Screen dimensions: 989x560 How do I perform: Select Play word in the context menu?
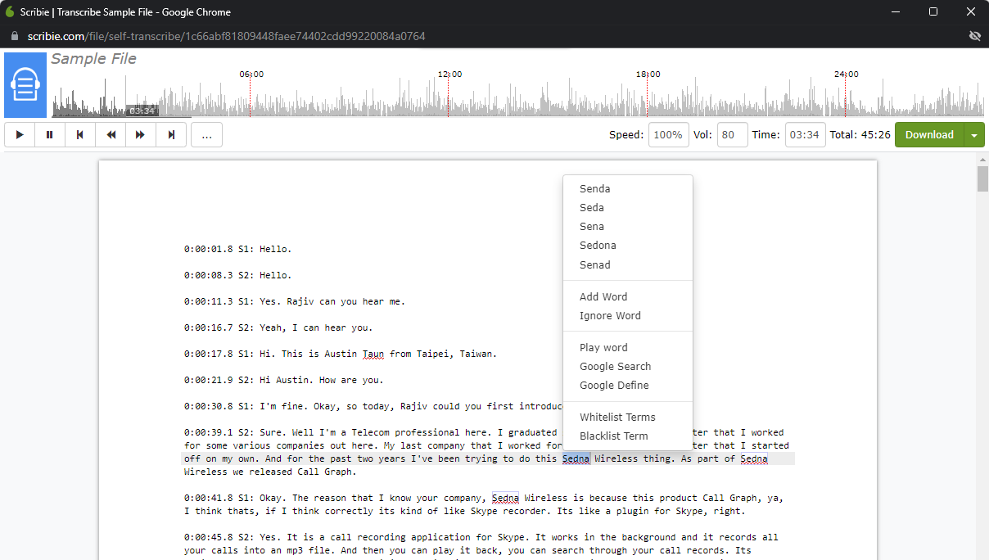pyautogui.click(x=628, y=348)
